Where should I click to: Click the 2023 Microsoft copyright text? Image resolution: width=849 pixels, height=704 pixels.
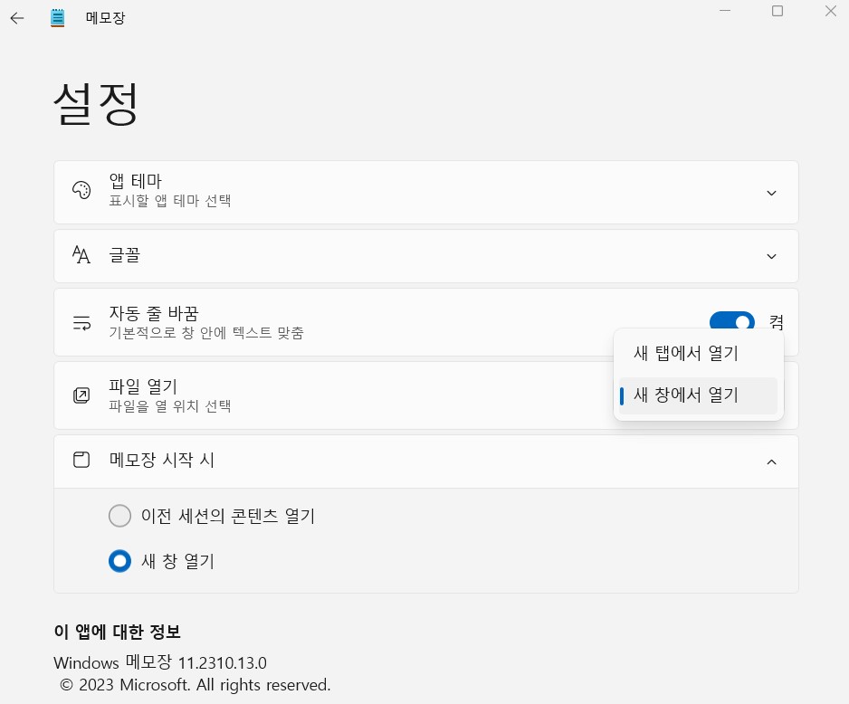pos(195,685)
